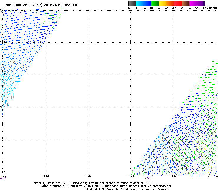Click the red 30-35 knots legend color
The image size is (218, 191).
click(x=178, y=4)
